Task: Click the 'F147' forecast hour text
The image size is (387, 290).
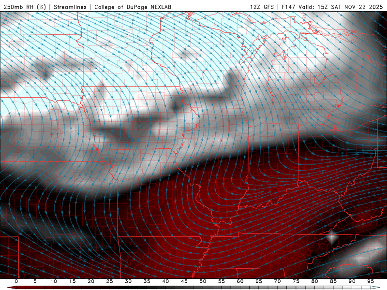Action: click(289, 7)
